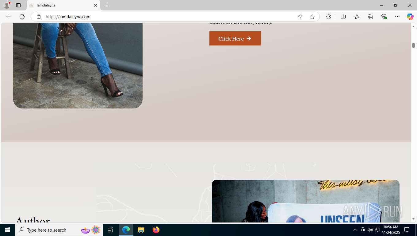417x236 pixels.
Task: Open Task View on the taskbar
Action: point(110,230)
